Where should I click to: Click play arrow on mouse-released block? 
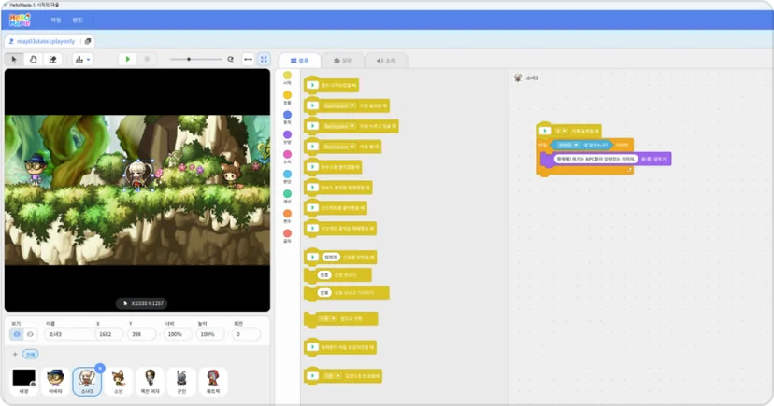point(312,188)
